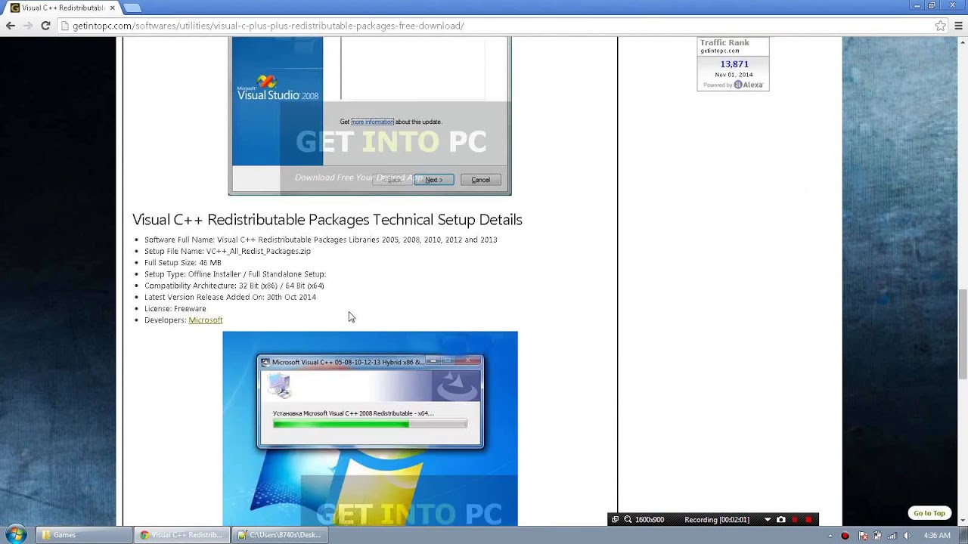The height and width of the screenshot is (544, 968).
Task: Click 'Latest Version Release Added On' line
Action: (x=230, y=298)
